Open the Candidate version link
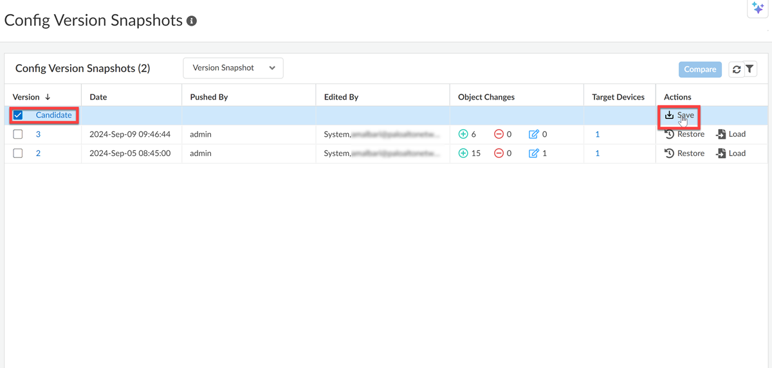 point(53,115)
